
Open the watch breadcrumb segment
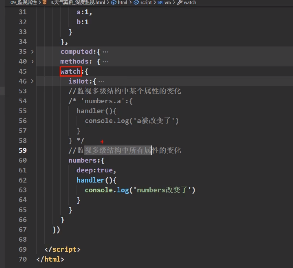[x=190, y=2]
